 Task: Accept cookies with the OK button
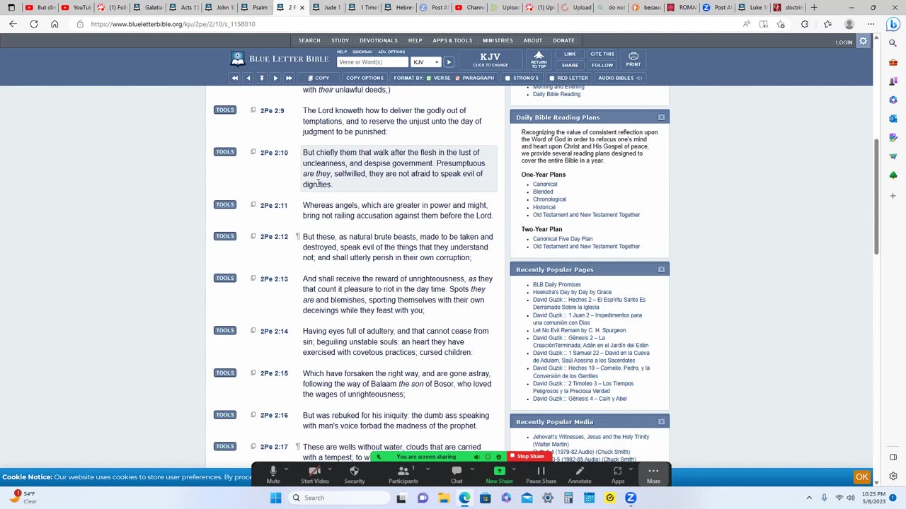point(861,477)
